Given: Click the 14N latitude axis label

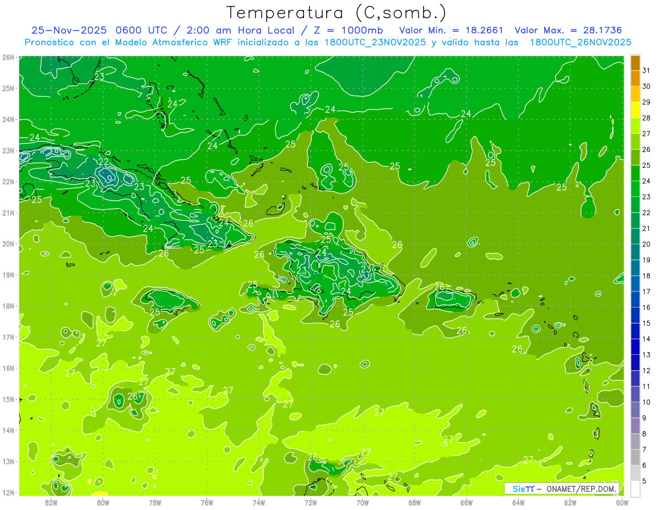Looking at the screenshot, I should coord(8,430).
